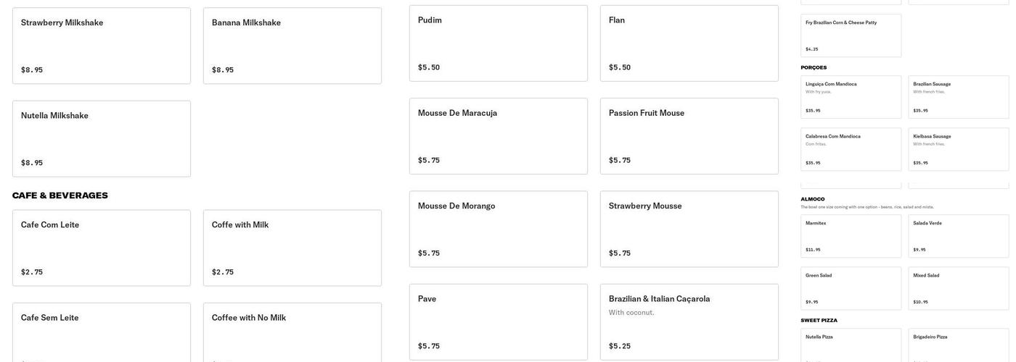
Task: Choose the Marmitex lunch item
Action: coord(851,236)
